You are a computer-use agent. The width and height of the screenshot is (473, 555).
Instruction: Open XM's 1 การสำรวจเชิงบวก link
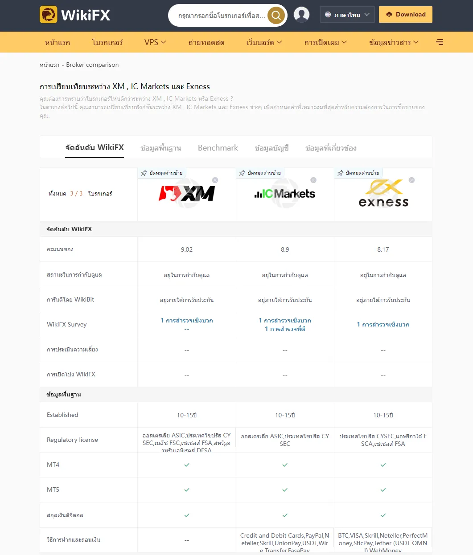(x=187, y=320)
